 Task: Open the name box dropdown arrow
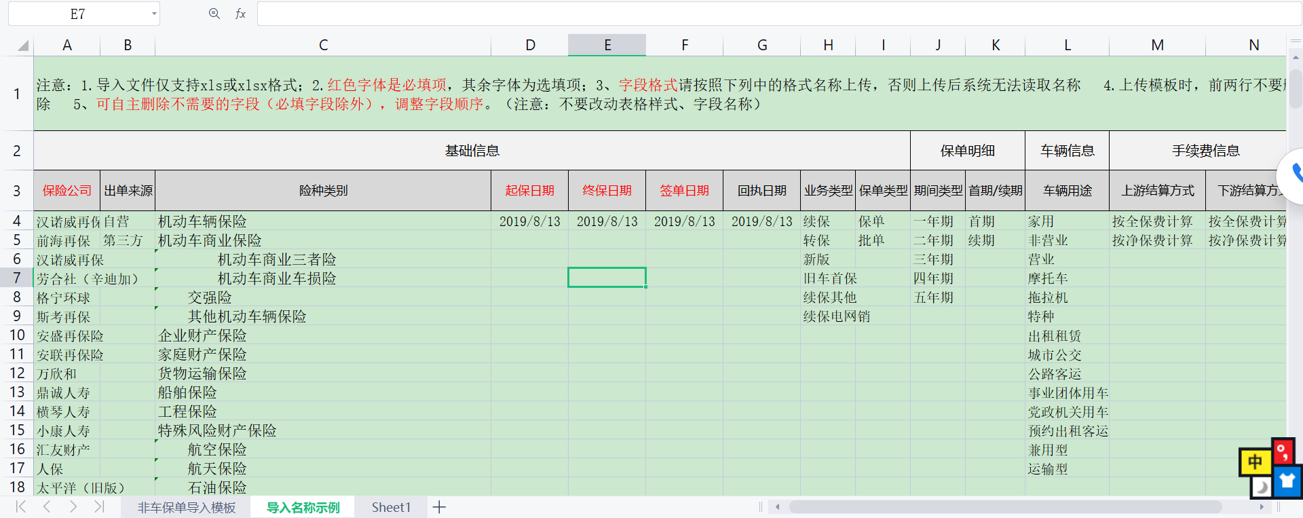pos(154,14)
